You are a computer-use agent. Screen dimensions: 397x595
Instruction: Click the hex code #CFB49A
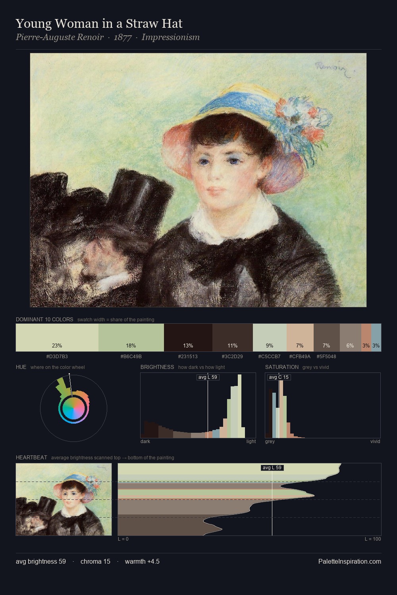[300, 357]
